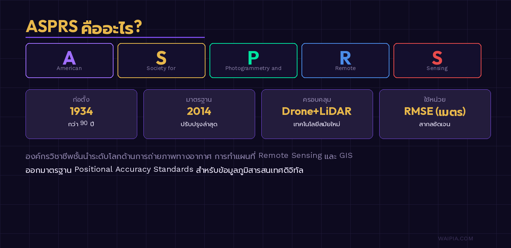Select the 1934 founding year value
511x248 pixels.
click(81, 111)
